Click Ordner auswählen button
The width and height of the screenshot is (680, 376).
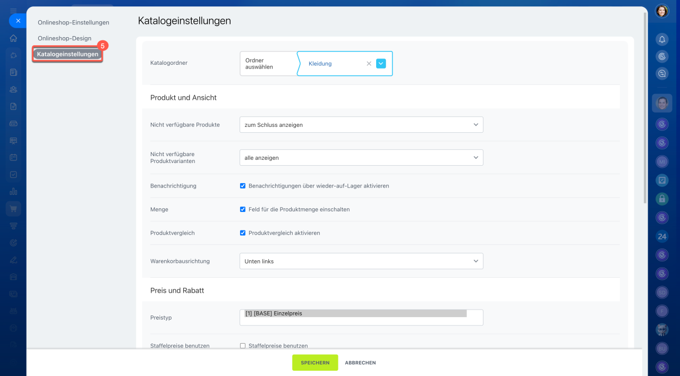pos(268,64)
